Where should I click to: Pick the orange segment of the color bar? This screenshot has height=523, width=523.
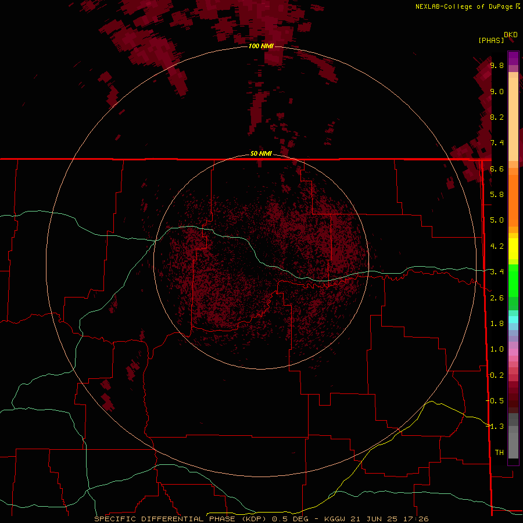513,200
